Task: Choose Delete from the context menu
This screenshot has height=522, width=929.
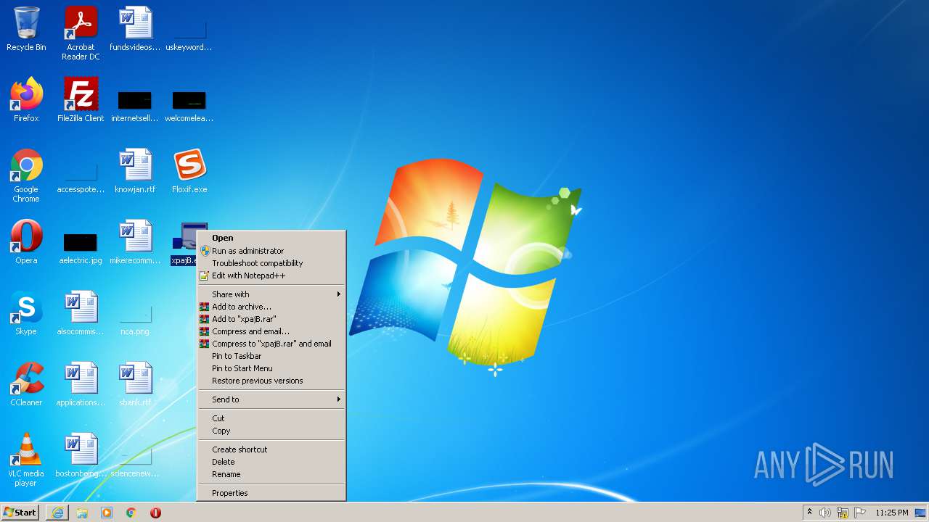Action: [x=271, y=462]
